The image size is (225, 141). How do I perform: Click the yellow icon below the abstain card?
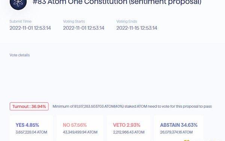point(187,140)
